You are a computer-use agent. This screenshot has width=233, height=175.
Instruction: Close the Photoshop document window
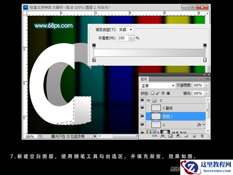202,8
